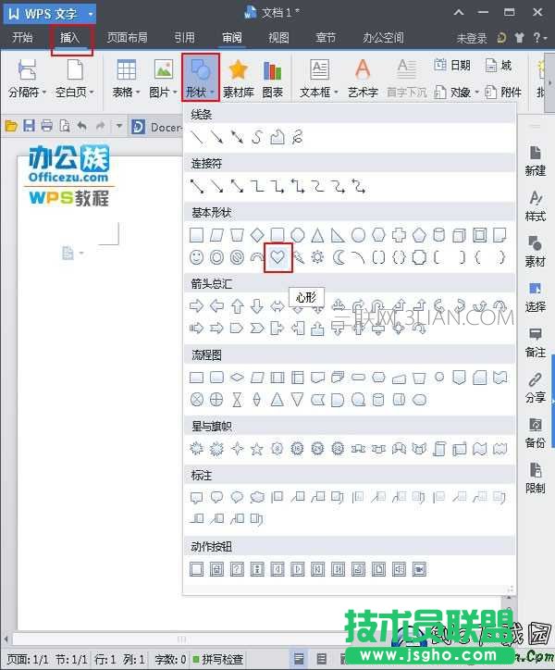Open the Shapes (形状) gallery button

[201, 78]
